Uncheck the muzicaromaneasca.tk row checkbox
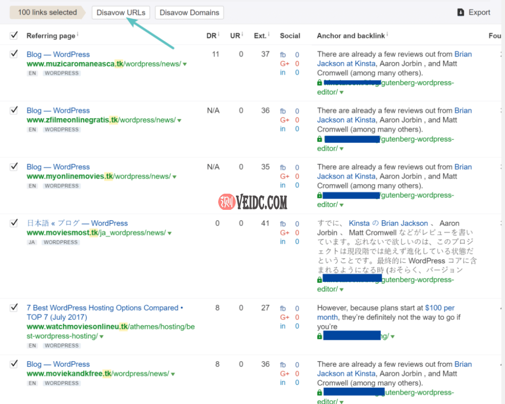505x404 pixels. pos(14,54)
